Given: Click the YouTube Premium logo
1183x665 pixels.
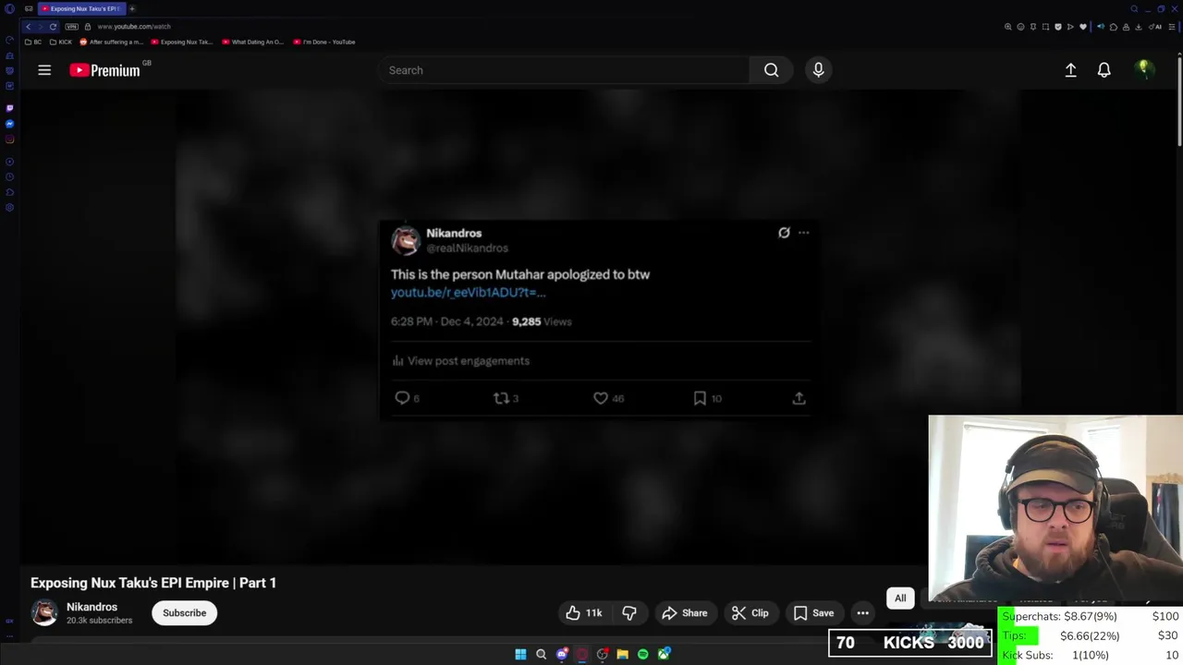Looking at the screenshot, I should 104,70.
